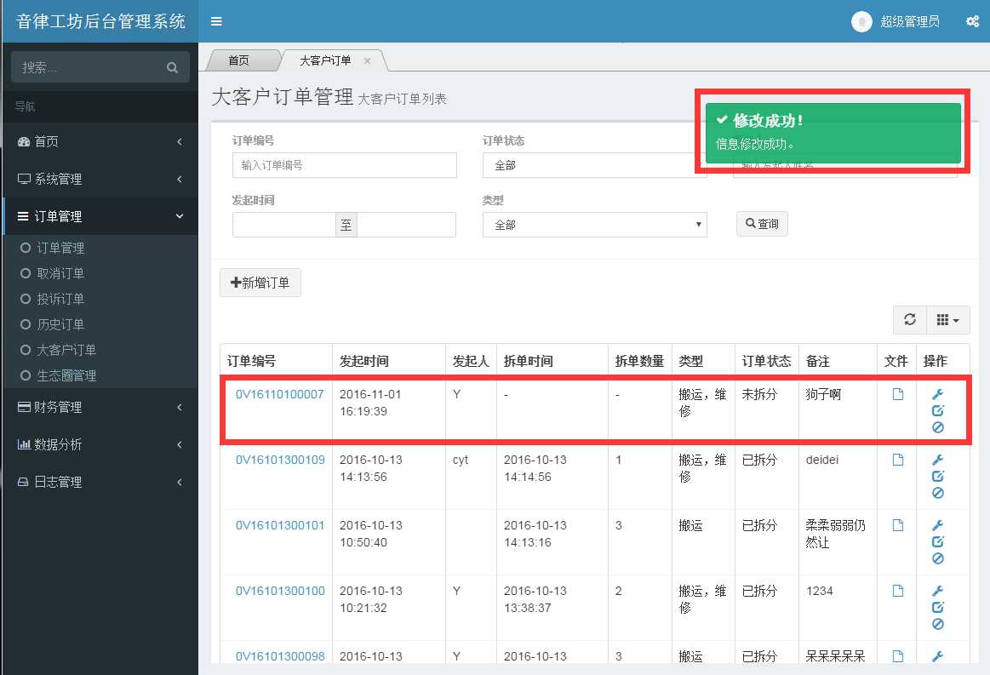Expand the 财务管理 sidebar menu
Screen dimensions: 990x675
pyautogui.click(x=100, y=407)
